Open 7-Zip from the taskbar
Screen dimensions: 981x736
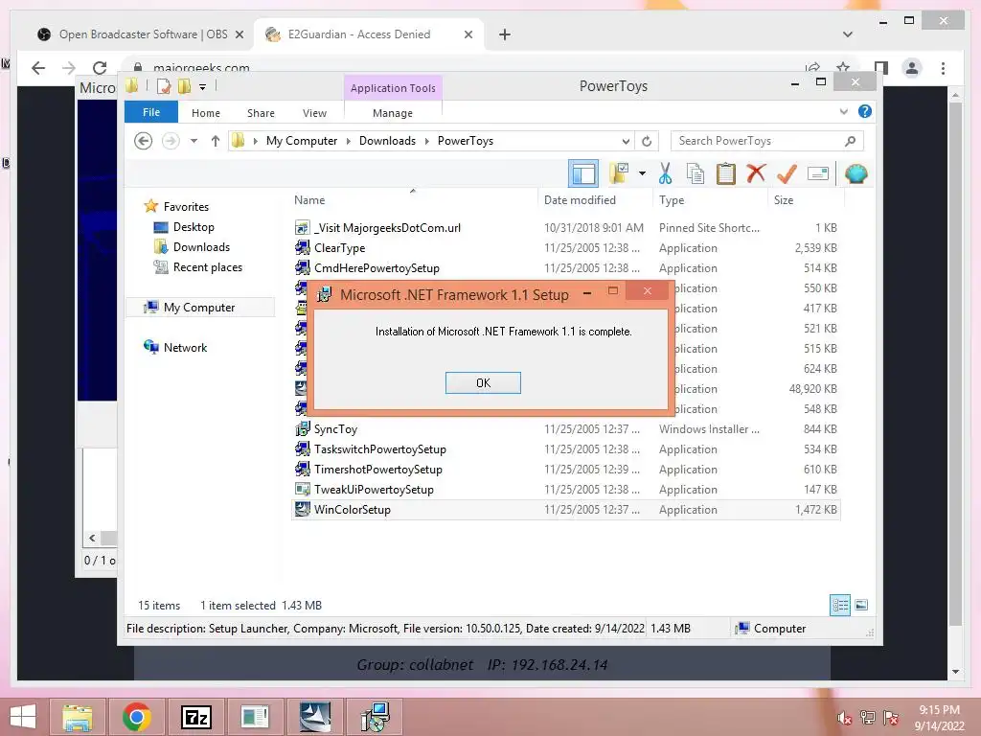click(195, 717)
